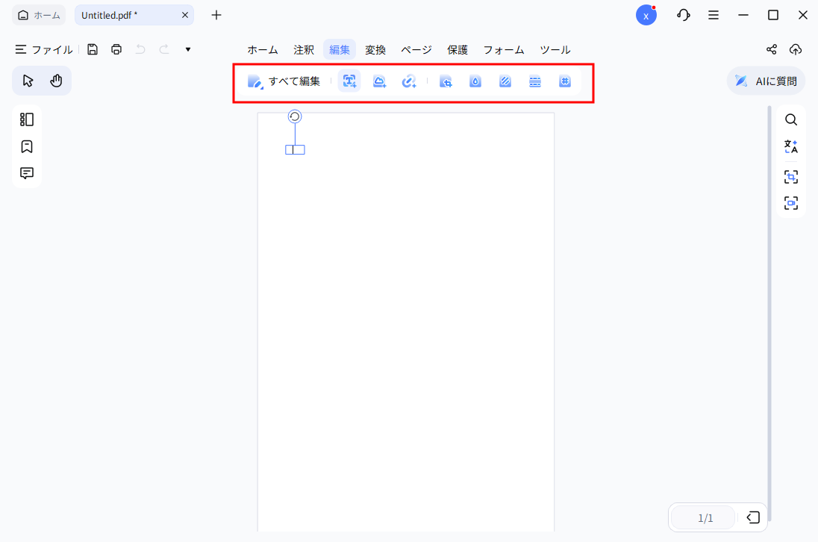
Task: Click the AIに質問 button
Action: pyautogui.click(x=766, y=80)
